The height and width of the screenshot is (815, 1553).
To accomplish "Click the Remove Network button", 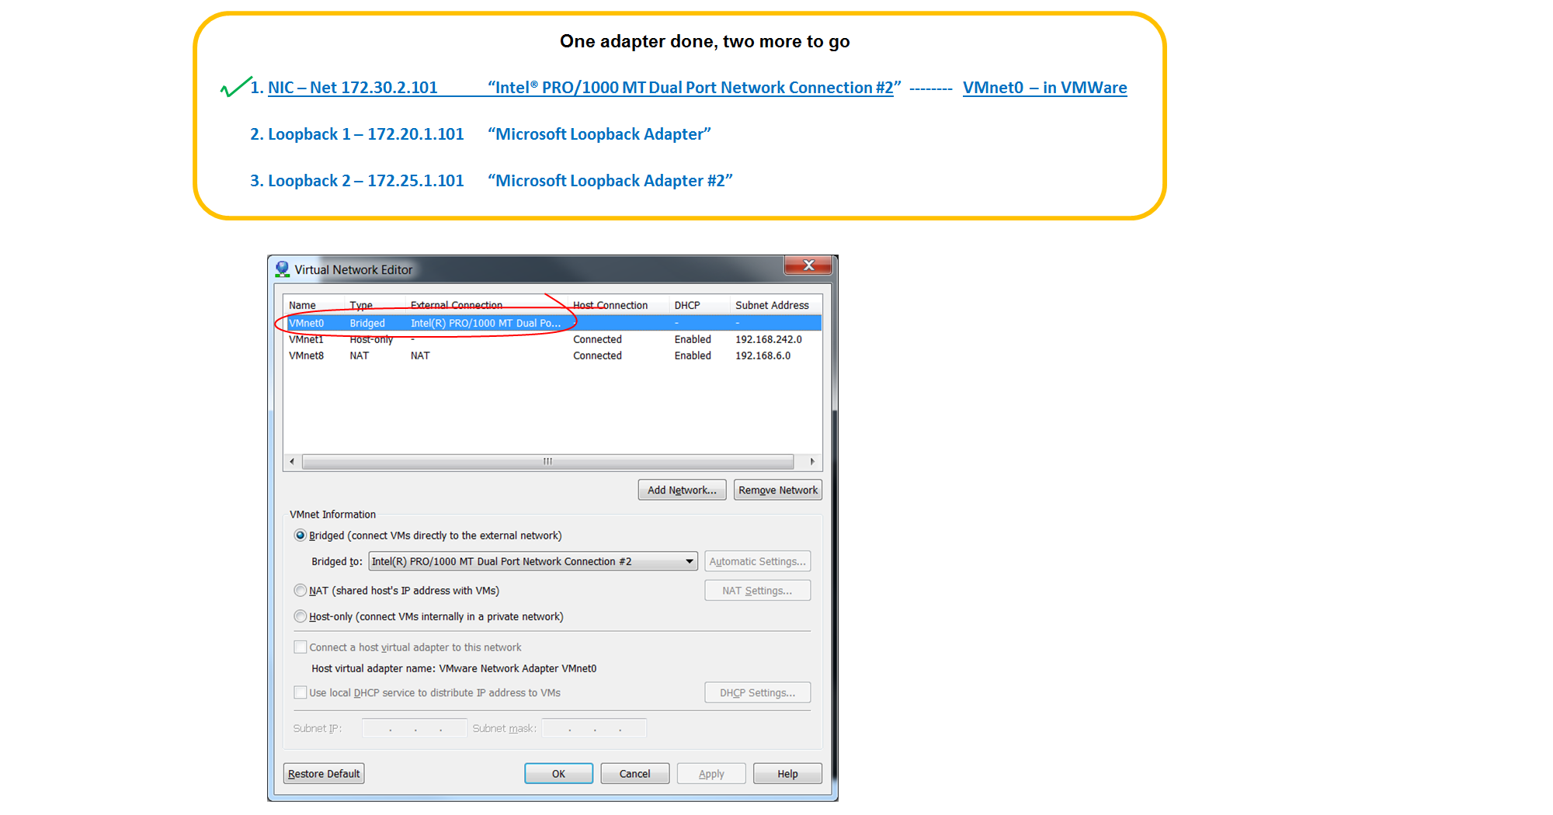I will [x=776, y=489].
